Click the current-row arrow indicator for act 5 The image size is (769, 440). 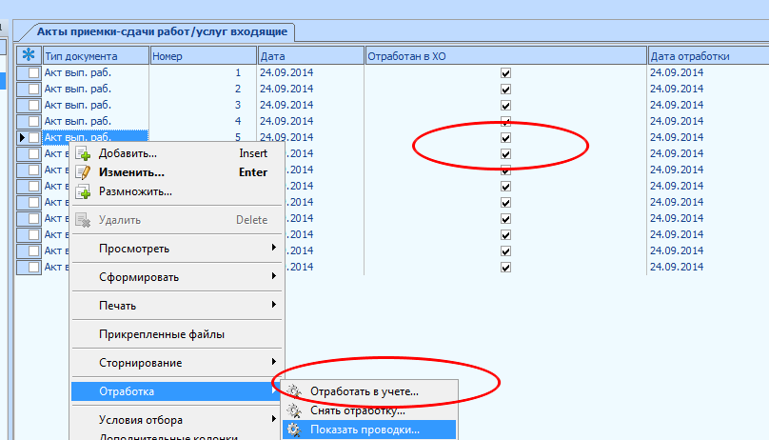(22, 137)
